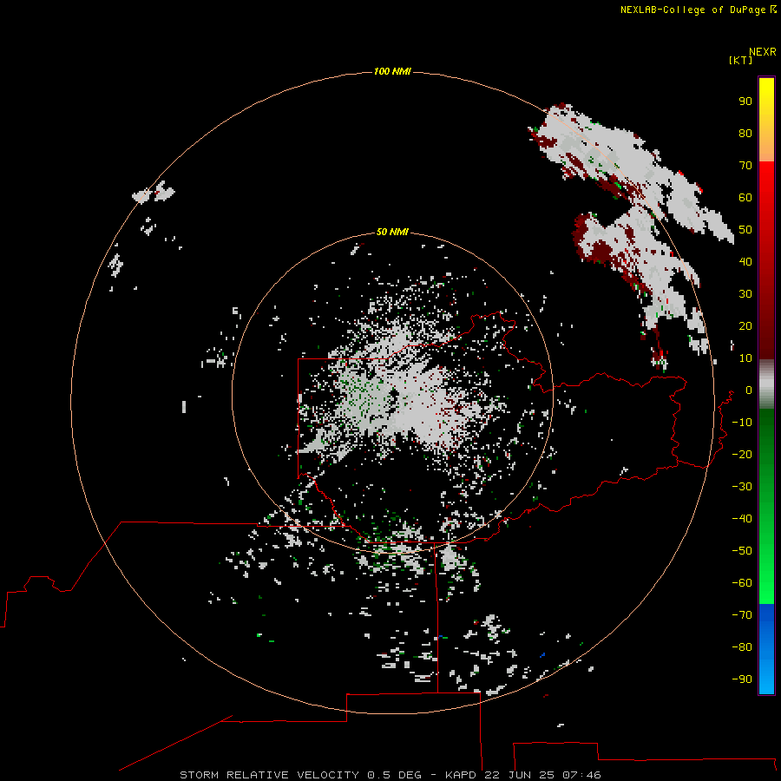Click the 90 value on velocity scale
Image resolution: width=781 pixels, height=781 pixels.
pyautogui.click(x=745, y=102)
